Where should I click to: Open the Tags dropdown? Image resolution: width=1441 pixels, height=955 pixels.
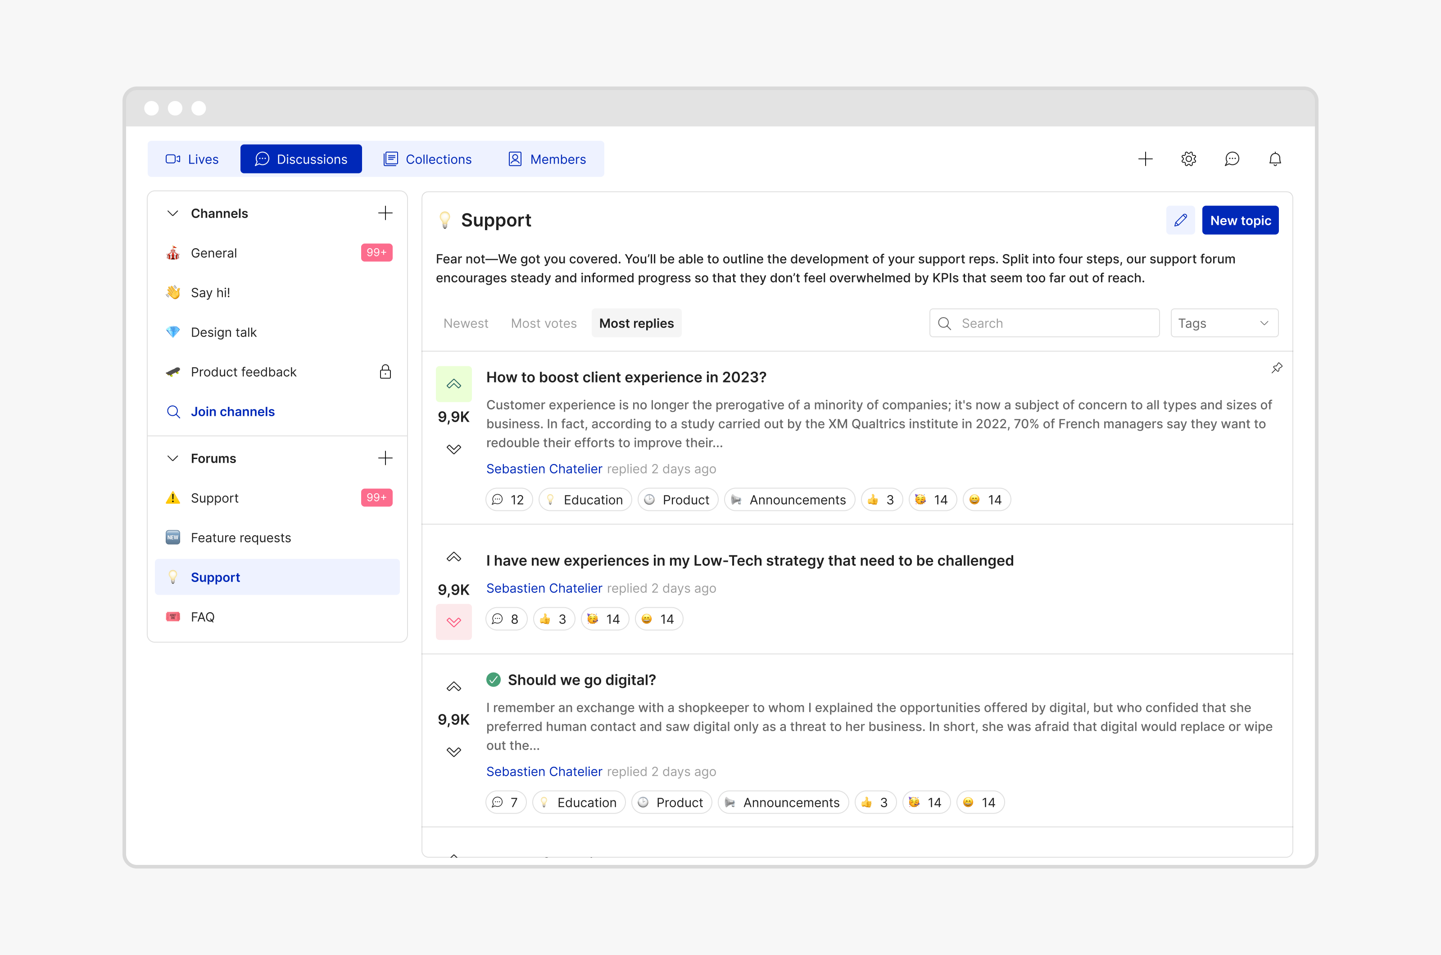(1224, 323)
